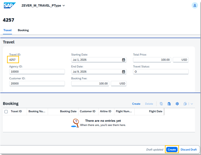Click the SAP logo

(10, 5)
